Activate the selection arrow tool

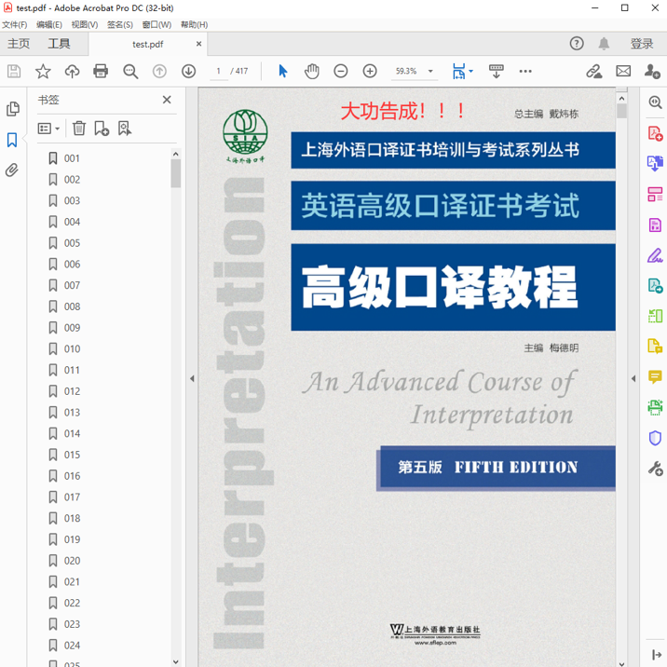(283, 71)
